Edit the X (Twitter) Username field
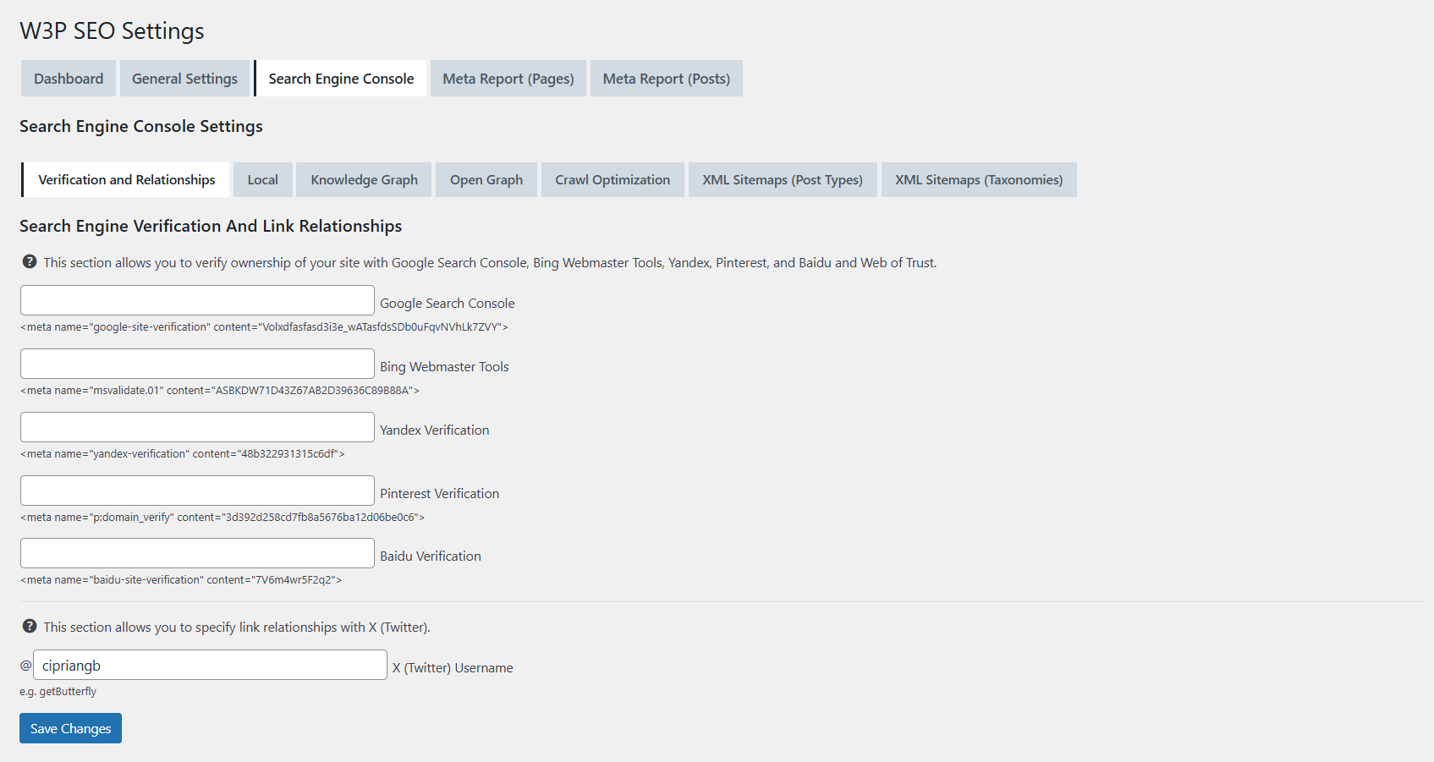Screen dimensions: 1434x762 tap(210, 665)
